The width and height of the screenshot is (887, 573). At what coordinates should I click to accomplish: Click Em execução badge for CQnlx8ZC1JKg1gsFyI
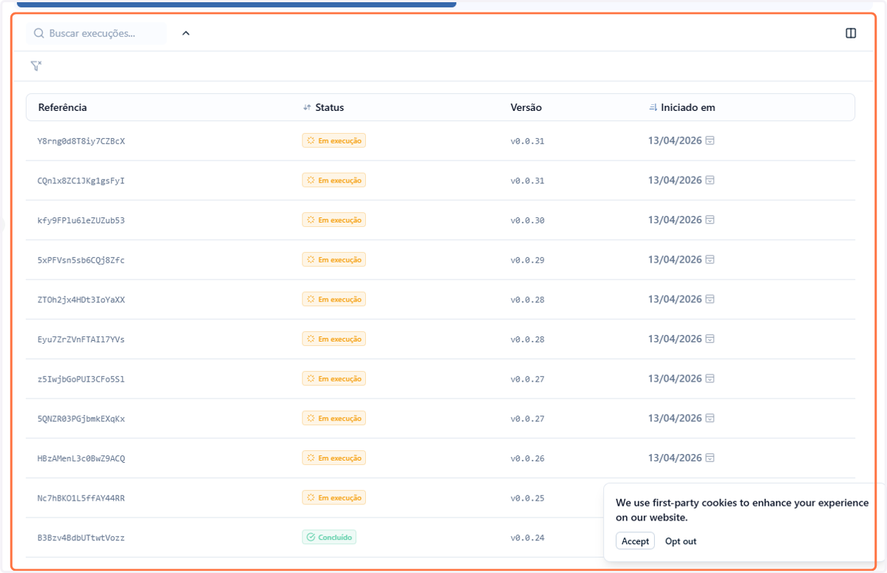[x=334, y=180]
